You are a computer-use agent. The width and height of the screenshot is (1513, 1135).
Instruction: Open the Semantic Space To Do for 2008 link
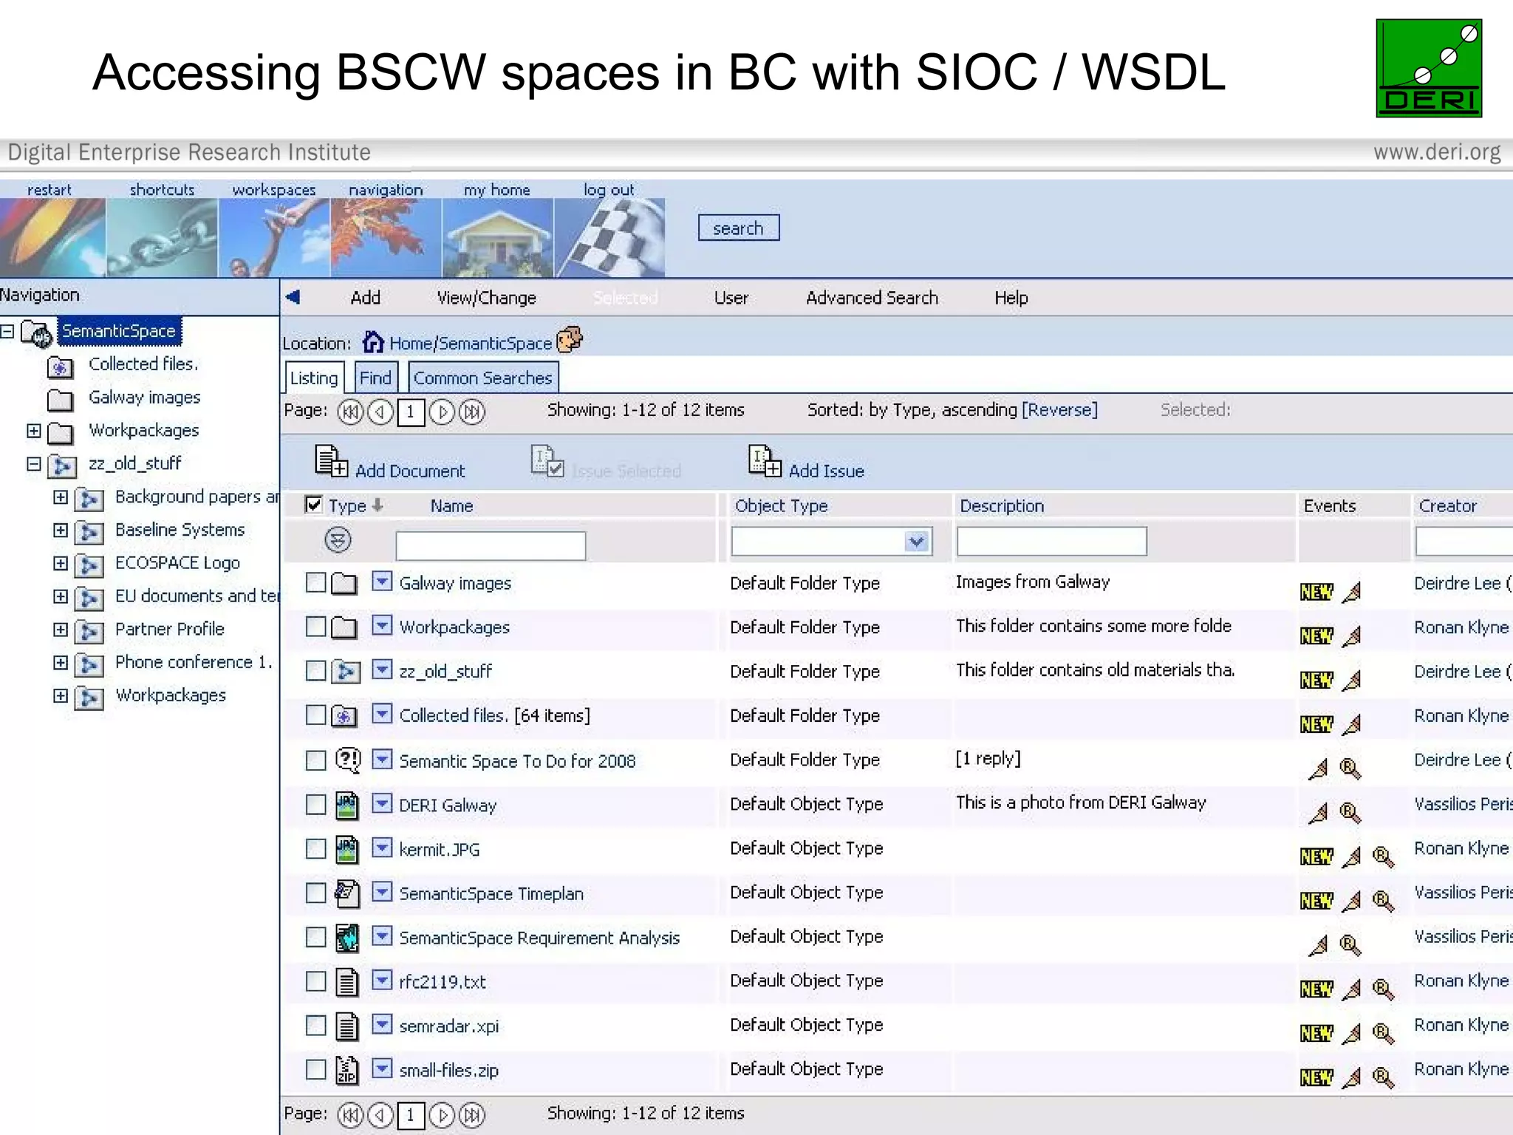pos(517,761)
